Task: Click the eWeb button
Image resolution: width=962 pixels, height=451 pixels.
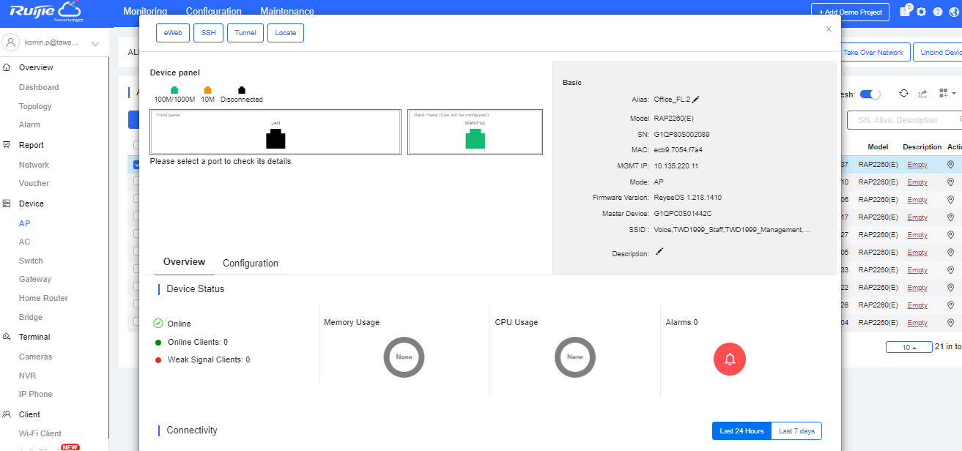Action: [173, 33]
